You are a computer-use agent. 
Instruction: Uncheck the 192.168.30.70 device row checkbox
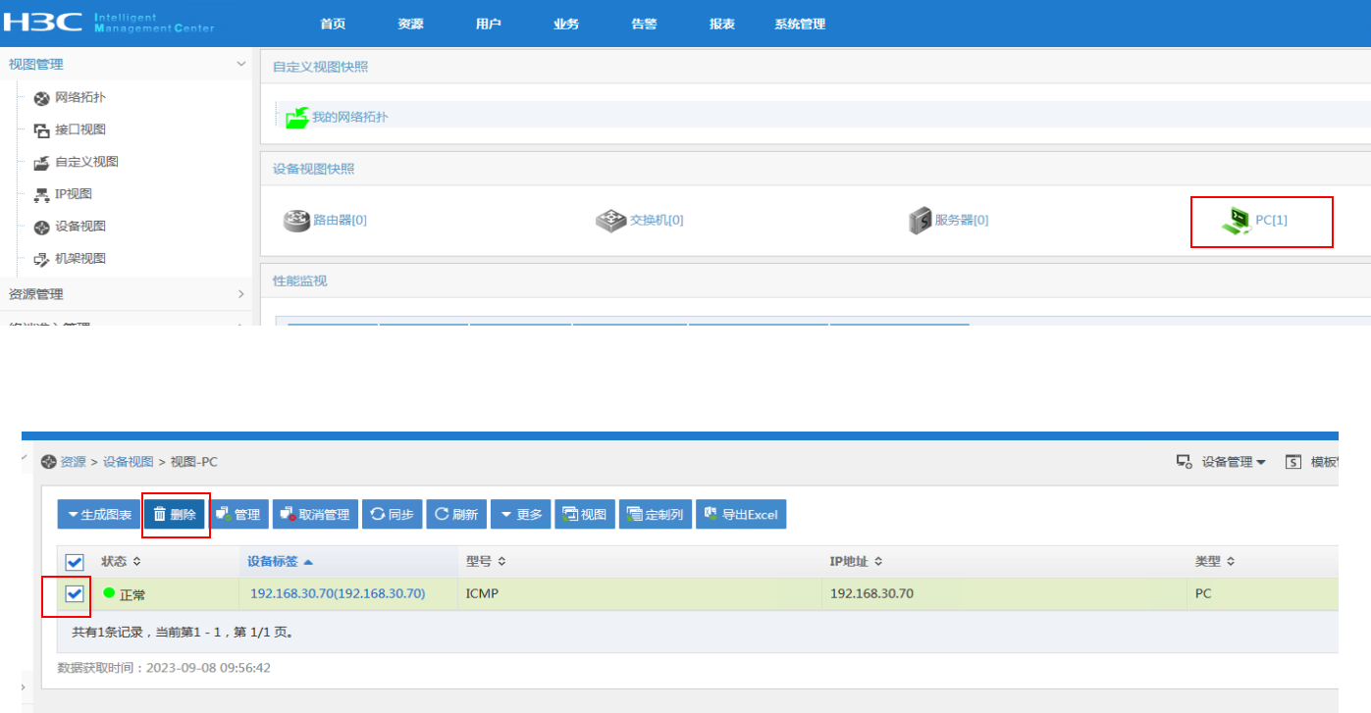tap(74, 593)
